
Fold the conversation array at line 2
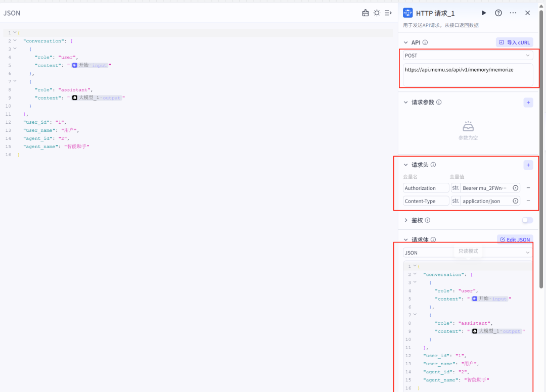point(15,41)
